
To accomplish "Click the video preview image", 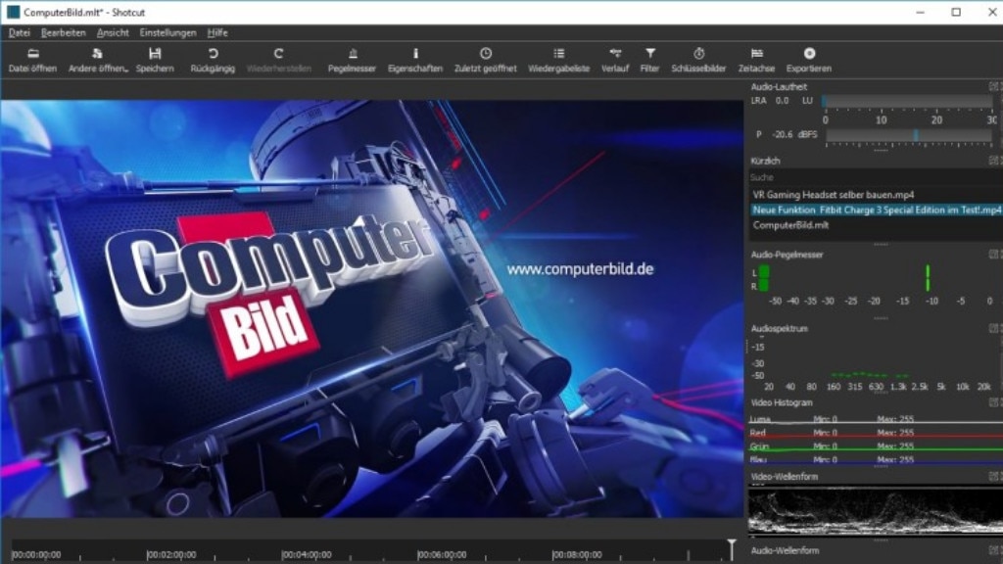I will coord(371,308).
